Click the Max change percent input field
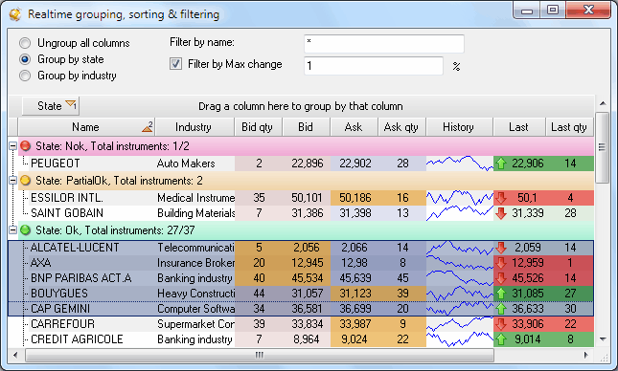The height and width of the screenshot is (371, 618). (x=374, y=66)
